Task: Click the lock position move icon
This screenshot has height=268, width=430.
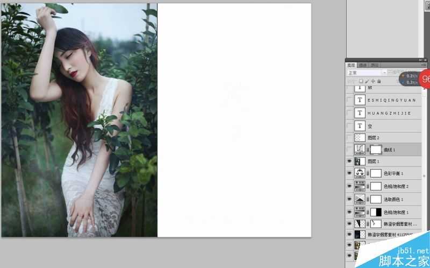Action: click(372, 81)
